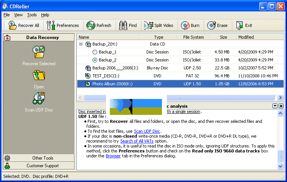Open the Tools menu
The width and height of the screenshot is (287, 182).
coord(32,15)
